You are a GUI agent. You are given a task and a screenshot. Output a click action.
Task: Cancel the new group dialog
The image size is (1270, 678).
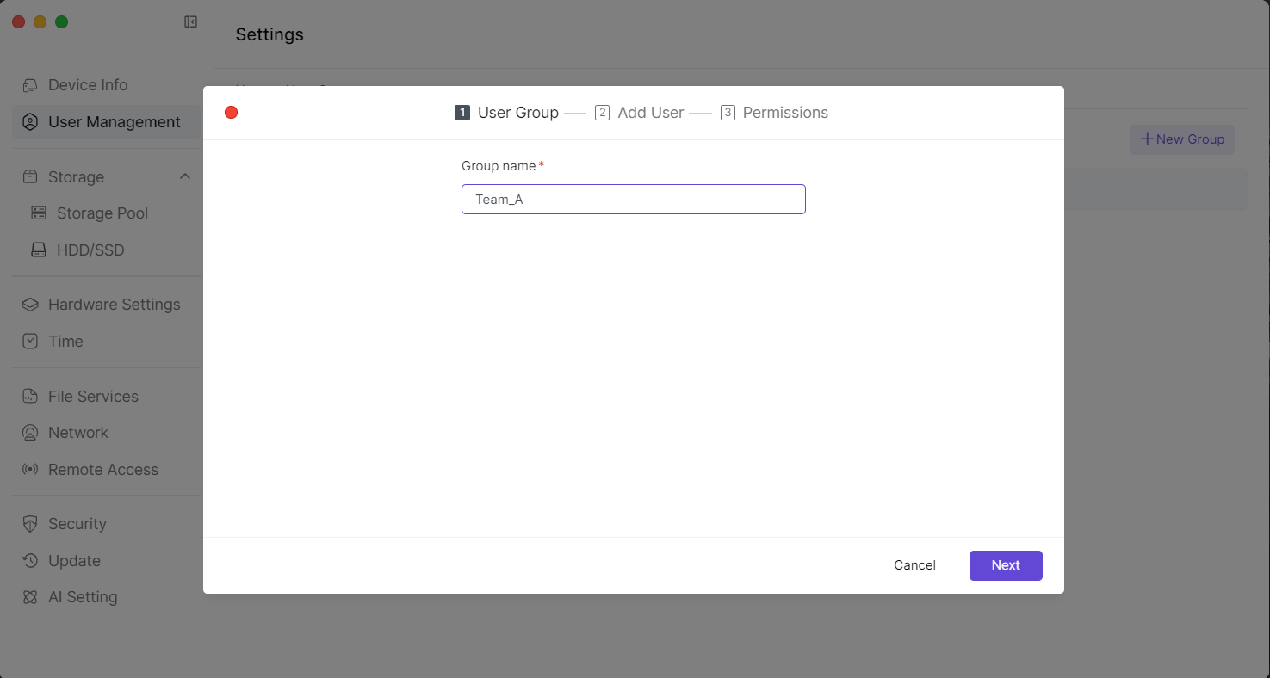(x=914, y=565)
